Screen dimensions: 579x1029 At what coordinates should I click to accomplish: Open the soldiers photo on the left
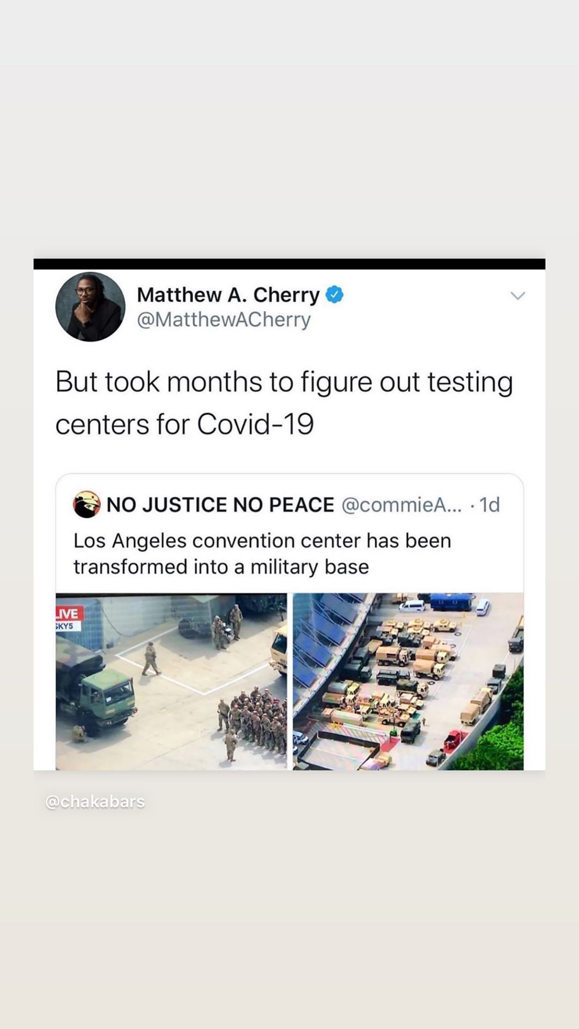[x=172, y=681]
